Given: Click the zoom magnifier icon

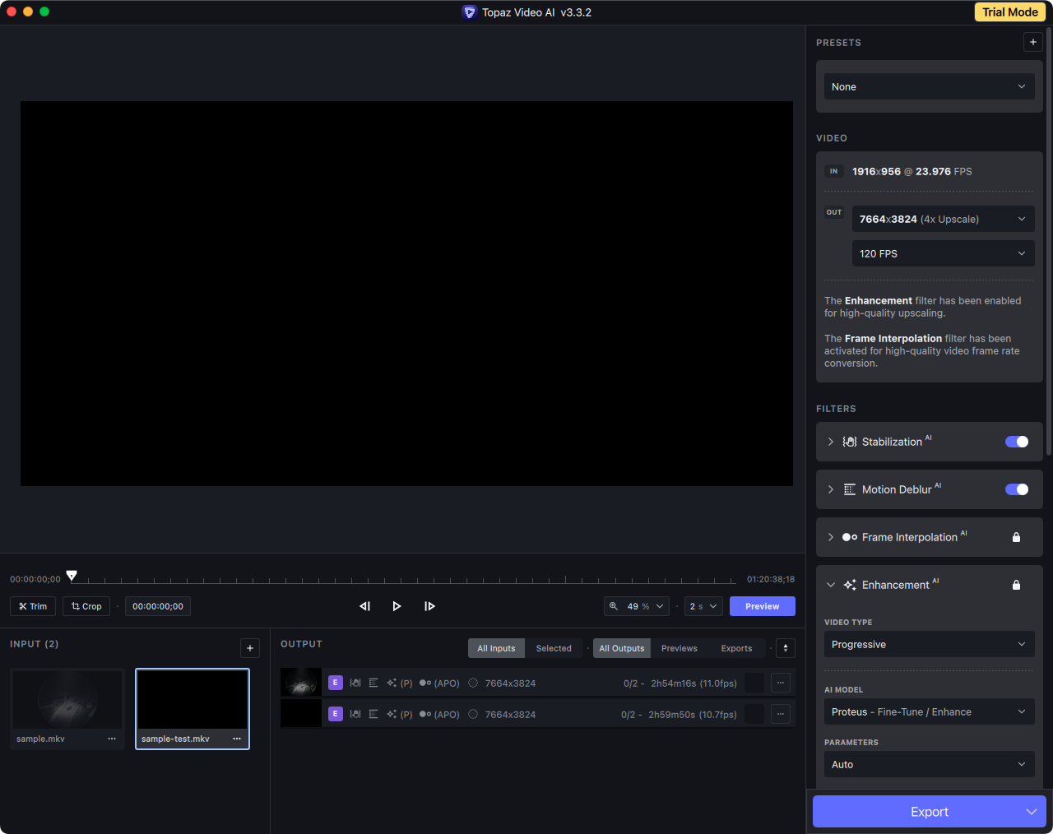Looking at the screenshot, I should [x=614, y=606].
